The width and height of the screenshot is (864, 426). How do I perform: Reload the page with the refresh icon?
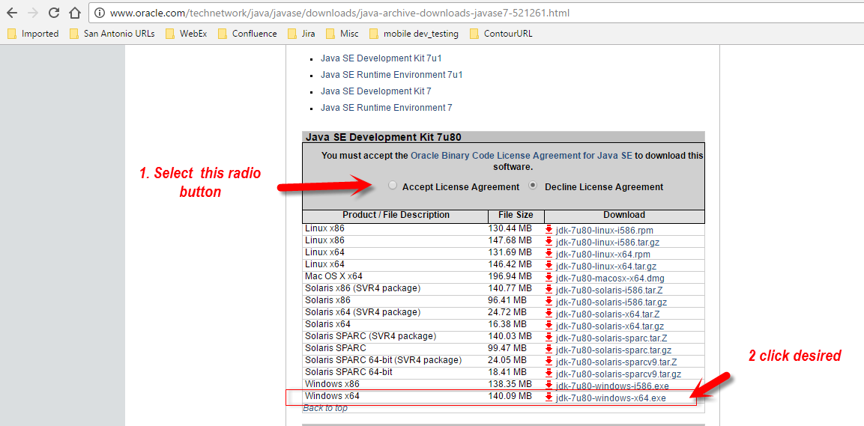pyautogui.click(x=53, y=13)
